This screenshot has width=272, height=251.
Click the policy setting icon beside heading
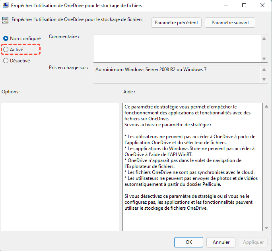coord(5,20)
